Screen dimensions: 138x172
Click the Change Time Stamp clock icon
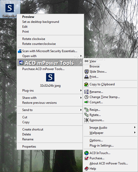pos(86,97)
